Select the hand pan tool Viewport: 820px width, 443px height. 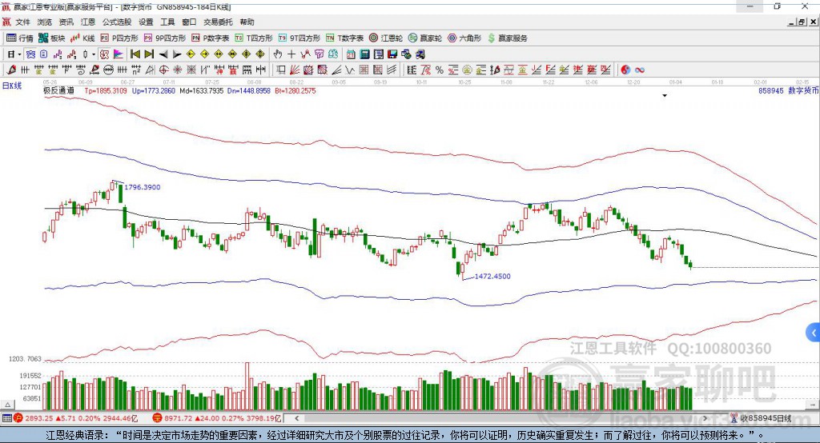278,54
